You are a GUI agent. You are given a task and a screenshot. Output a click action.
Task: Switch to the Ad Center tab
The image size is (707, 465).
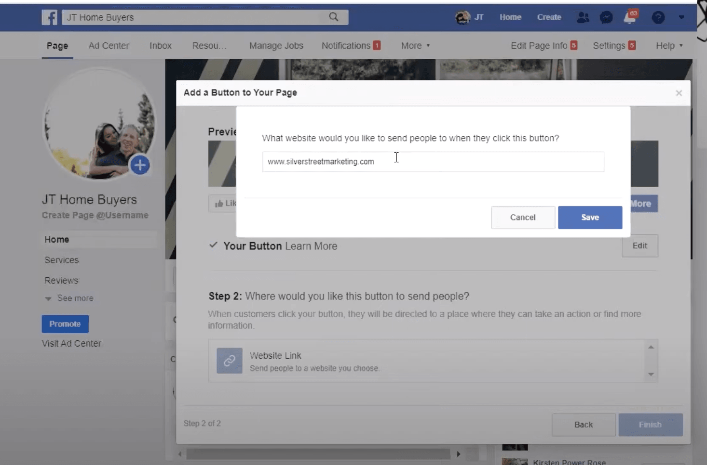pyautogui.click(x=109, y=46)
